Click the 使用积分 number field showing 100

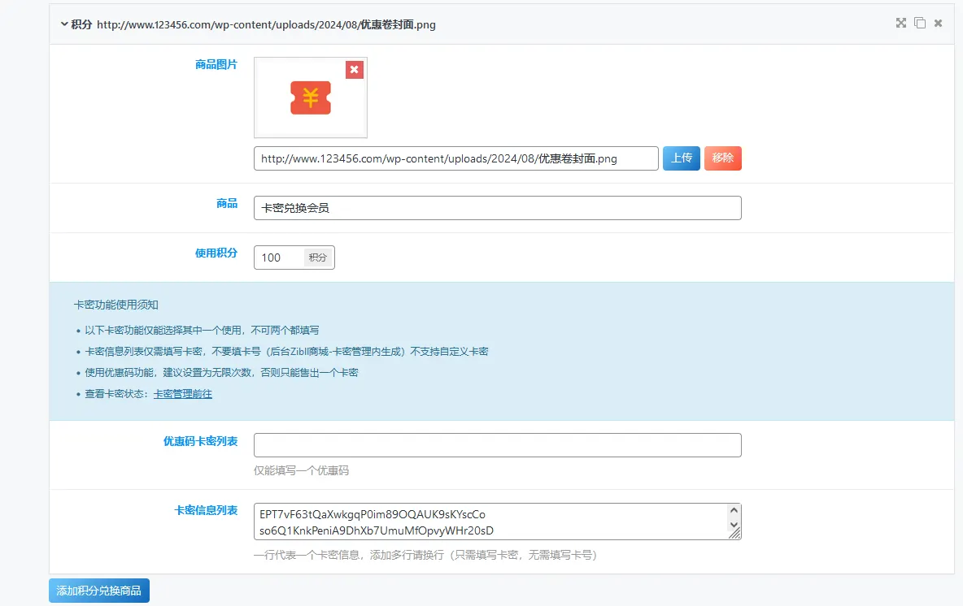coord(279,258)
